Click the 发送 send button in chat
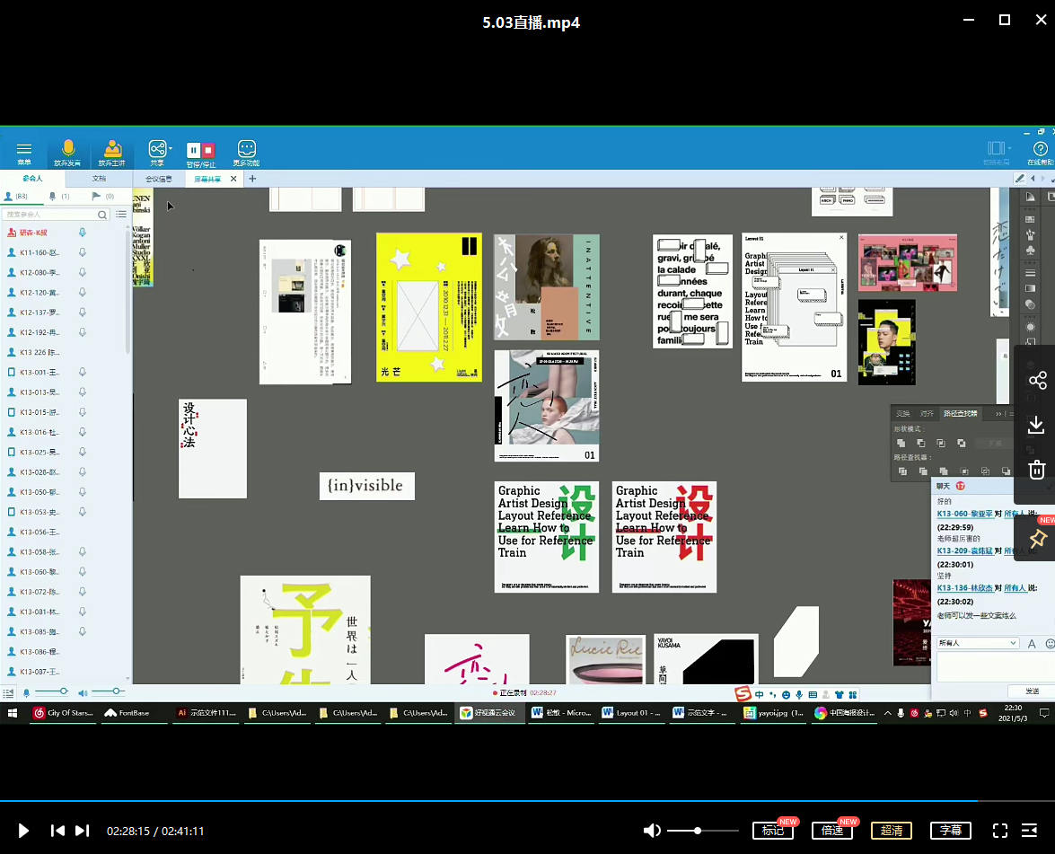The height and width of the screenshot is (854, 1055). [x=1032, y=691]
